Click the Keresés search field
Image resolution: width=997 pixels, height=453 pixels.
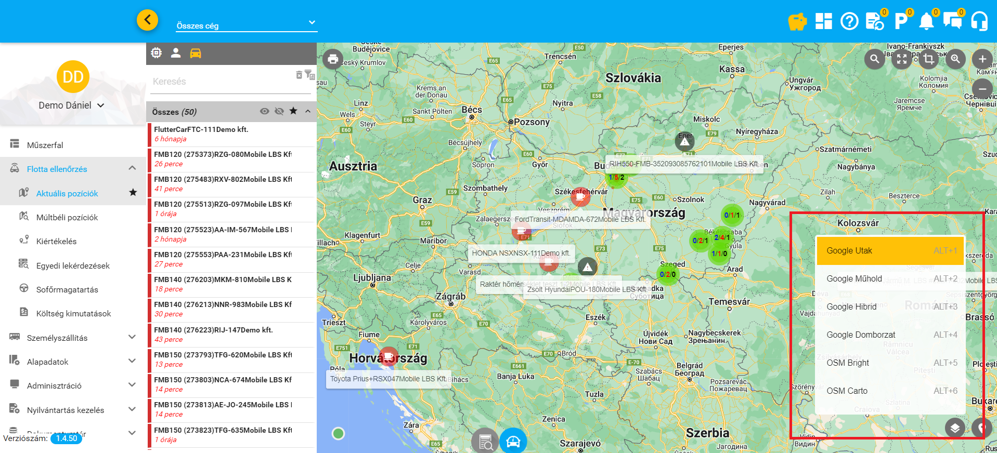[221, 82]
